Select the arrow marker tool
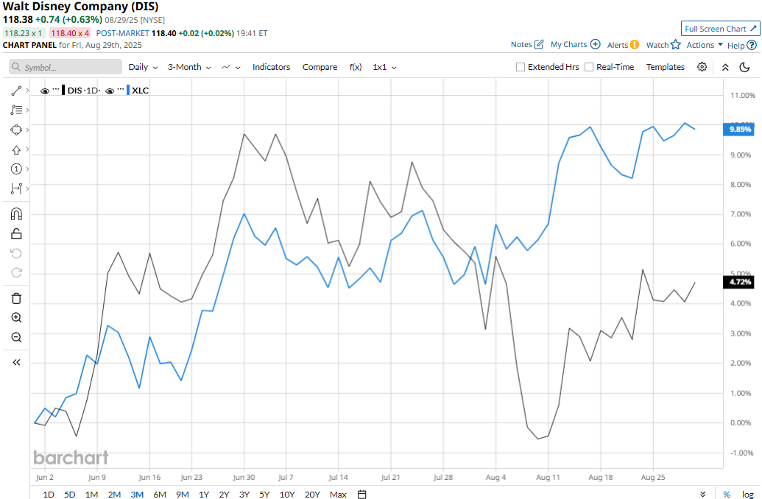This screenshot has height=499, width=762. 16,149
